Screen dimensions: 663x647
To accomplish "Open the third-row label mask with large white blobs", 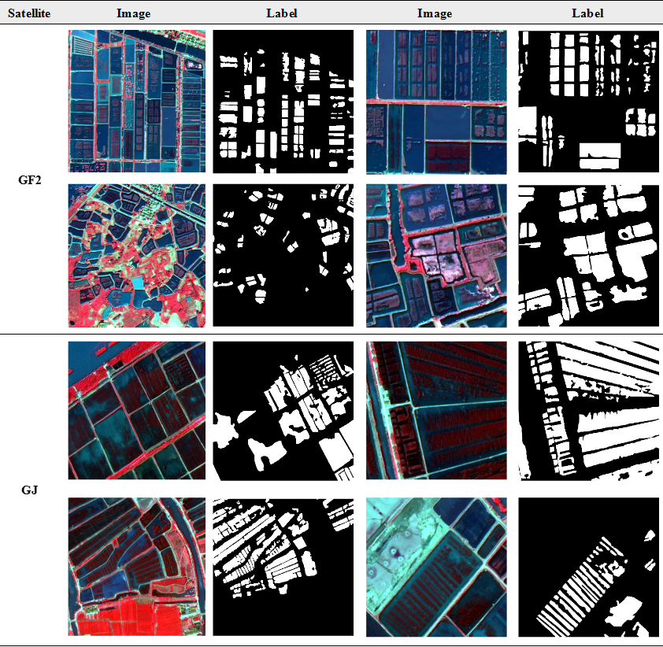I will coord(283,410).
